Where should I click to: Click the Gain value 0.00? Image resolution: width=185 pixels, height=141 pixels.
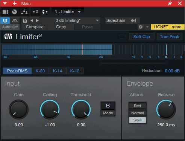[x=19, y=125]
